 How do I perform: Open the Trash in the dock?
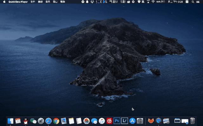pos(193,121)
